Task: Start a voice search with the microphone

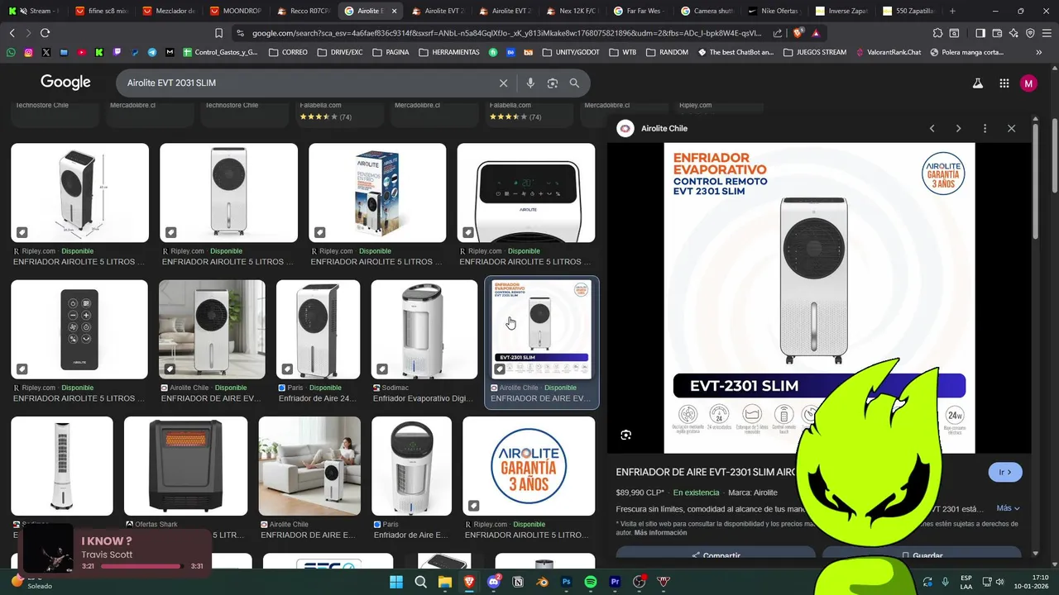Action: [x=530, y=83]
